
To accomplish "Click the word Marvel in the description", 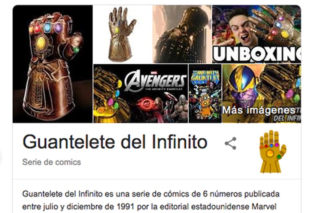I will click(x=264, y=207).
